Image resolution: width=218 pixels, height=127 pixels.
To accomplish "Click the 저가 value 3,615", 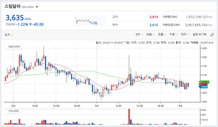I will [154, 25].
